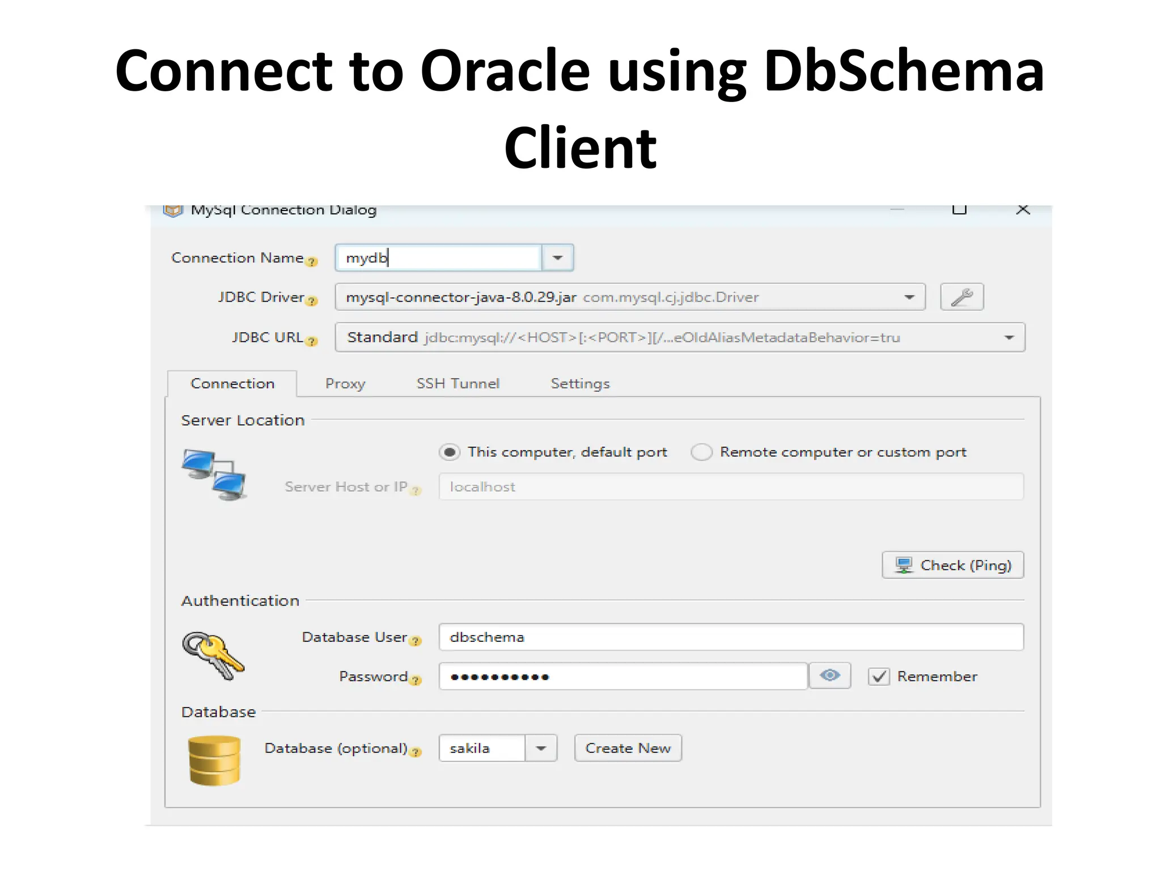This screenshot has height=871, width=1161.
Task: Switch to the SSH Tunnel tab
Action: (457, 383)
